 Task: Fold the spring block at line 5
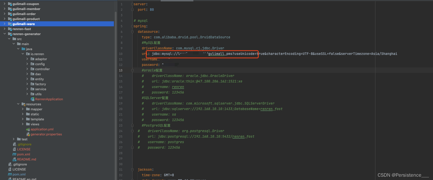click(x=132, y=26)
